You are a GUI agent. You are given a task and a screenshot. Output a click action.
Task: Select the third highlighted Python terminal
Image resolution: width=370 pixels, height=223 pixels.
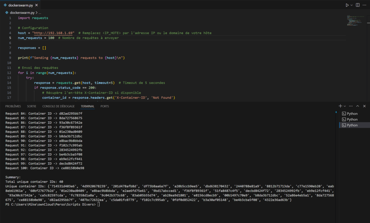(x=354, y=125)
